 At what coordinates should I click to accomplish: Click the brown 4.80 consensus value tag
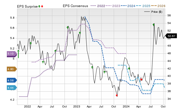click(12, 69)
